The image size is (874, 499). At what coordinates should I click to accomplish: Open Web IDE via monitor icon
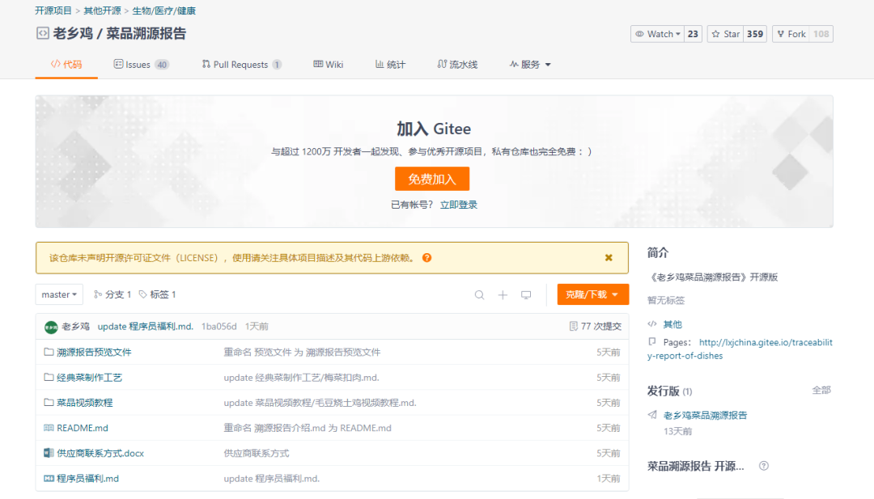(526, 295)
